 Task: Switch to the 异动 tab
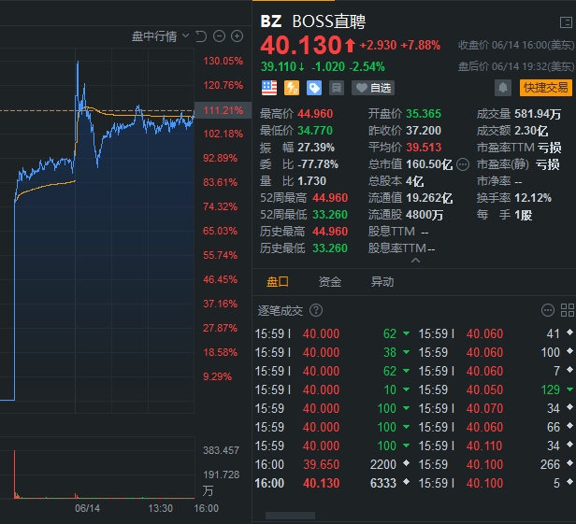(x=382, y=282)
